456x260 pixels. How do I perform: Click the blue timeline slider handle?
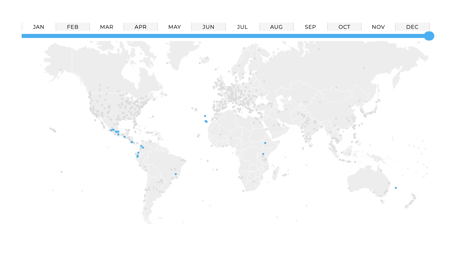click(x=429, y=36)
